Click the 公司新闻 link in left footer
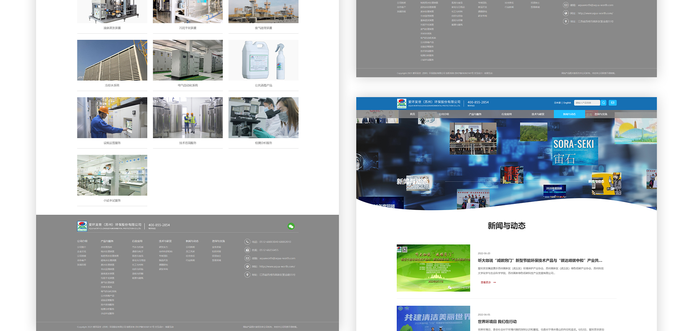The image size is (693, 331). [191, 247]
